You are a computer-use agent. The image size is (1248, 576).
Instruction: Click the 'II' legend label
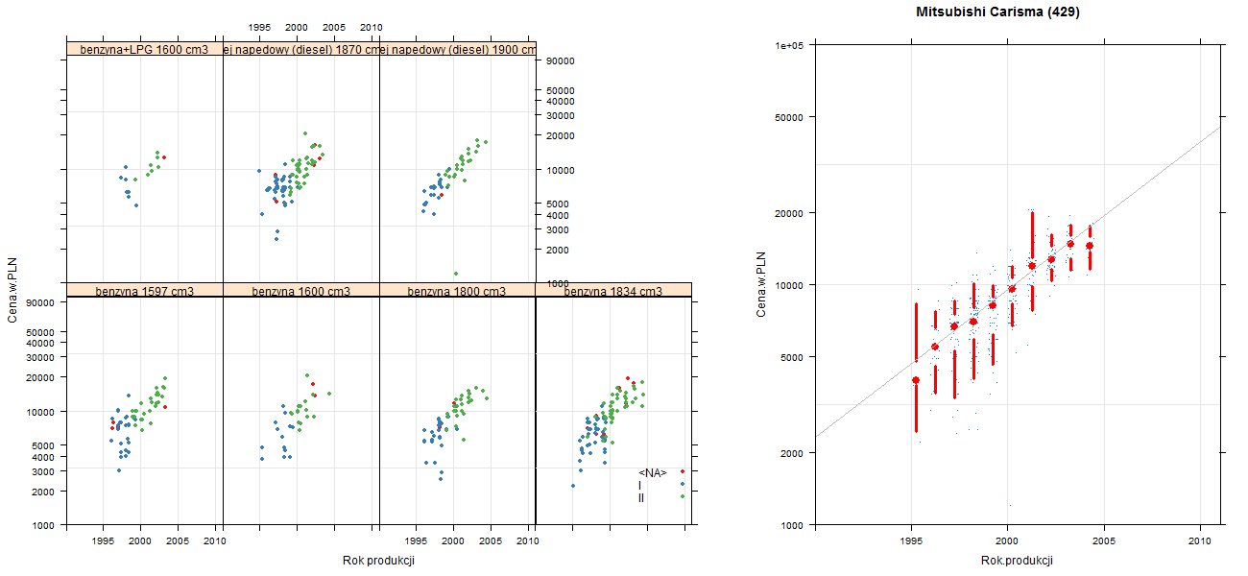tap(641, 497)
